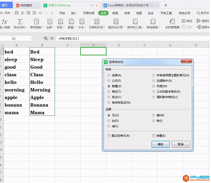Open the 文本 text functions icon
Image resolution: width=211 pixels, height=183 pixels.
82,21
